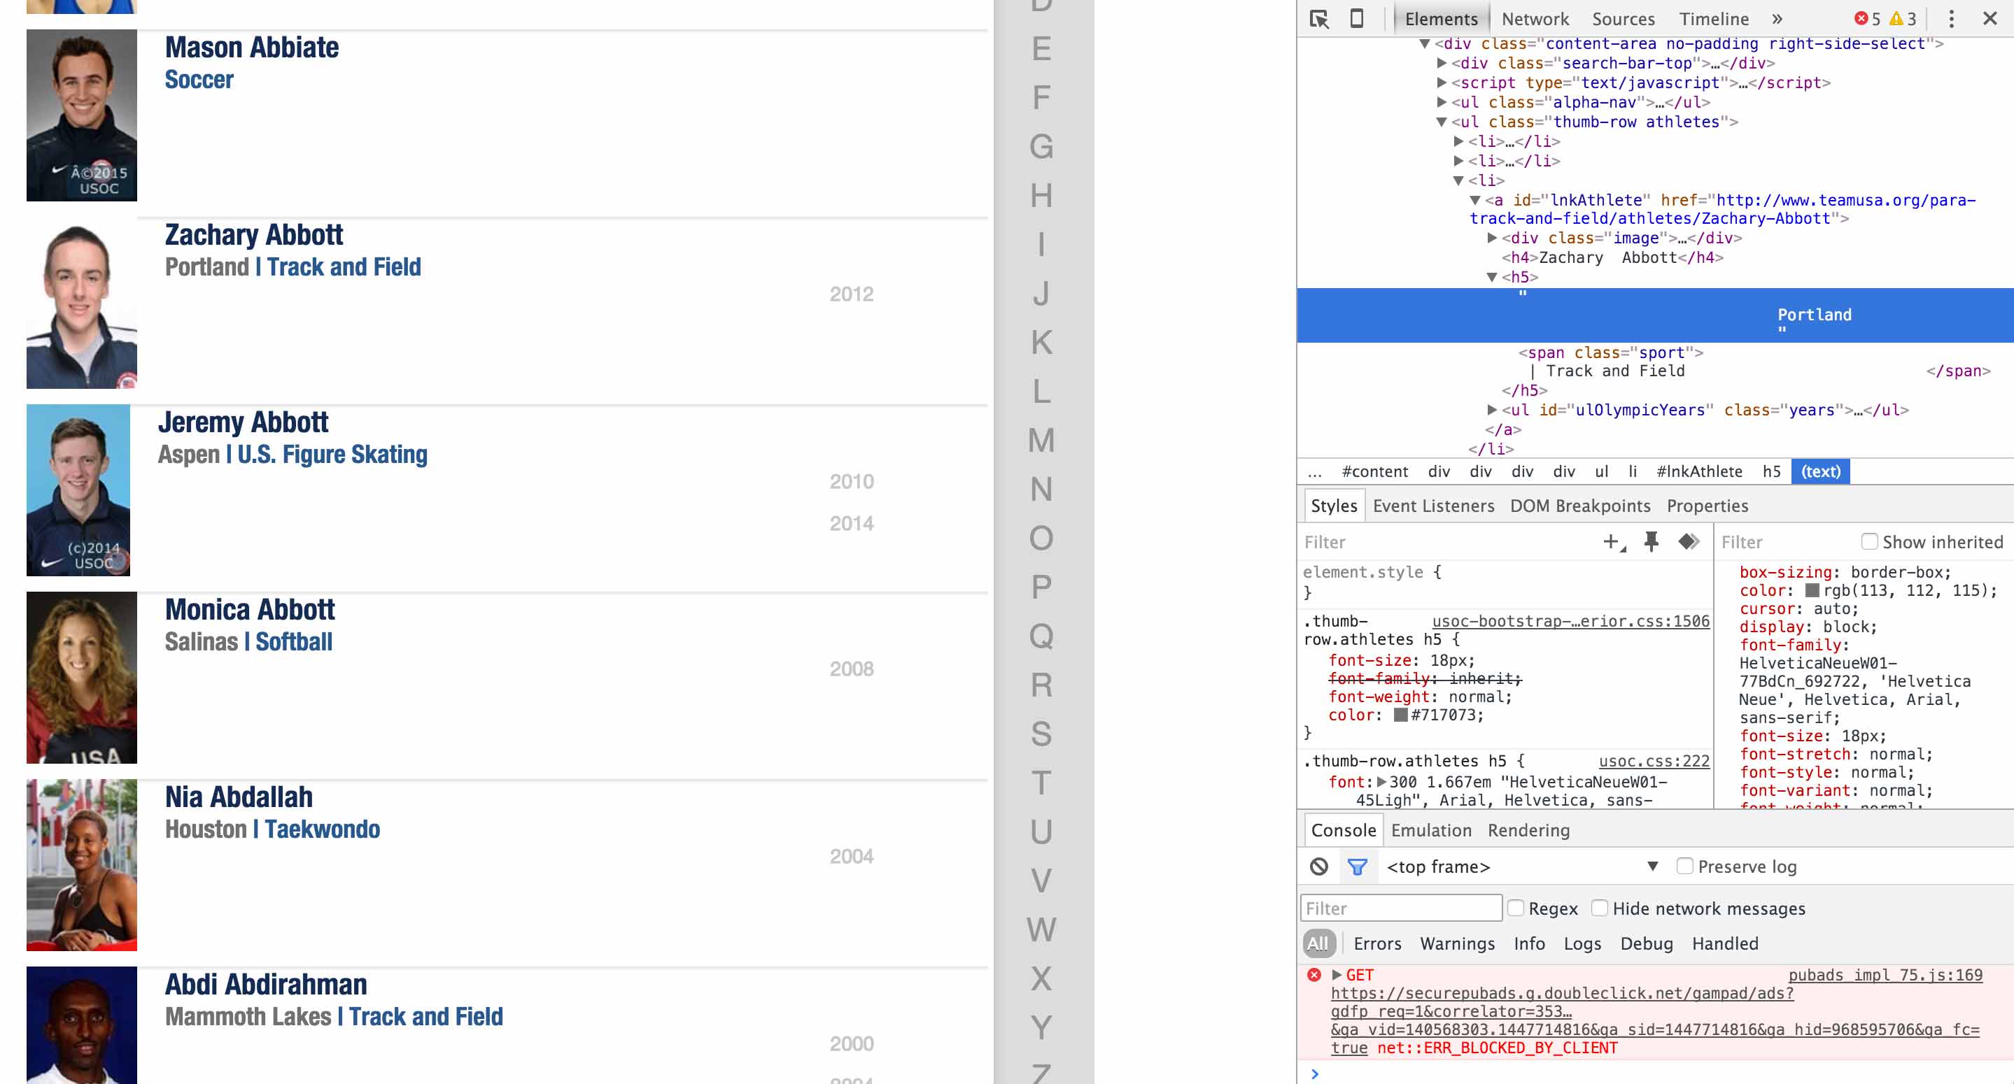Open Mason Abbiate athlete profile
Screen dimensions: 2014x1084
(x=252, y=47)
